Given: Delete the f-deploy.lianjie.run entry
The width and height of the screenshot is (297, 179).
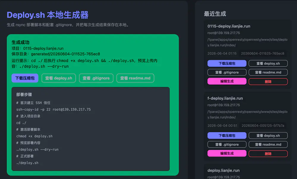Looking at the screenshot, I should 268,154.
